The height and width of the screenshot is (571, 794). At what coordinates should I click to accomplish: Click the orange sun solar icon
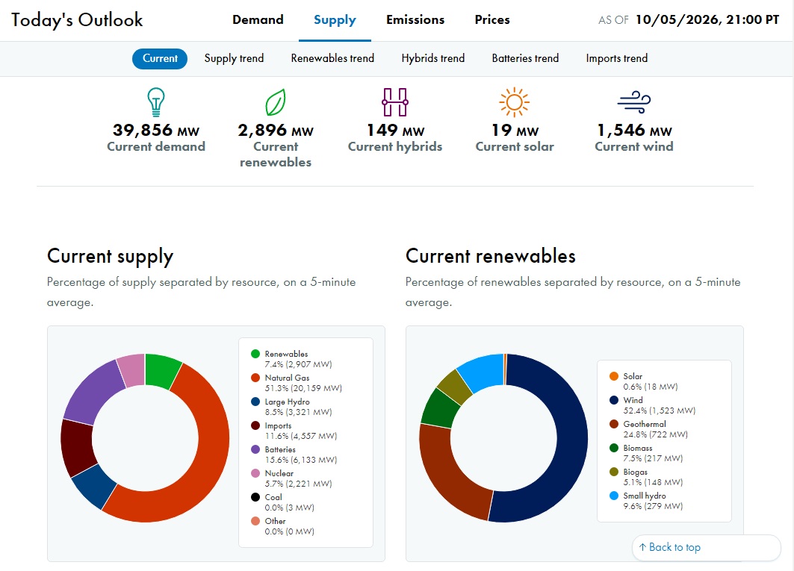pos(514,102)
